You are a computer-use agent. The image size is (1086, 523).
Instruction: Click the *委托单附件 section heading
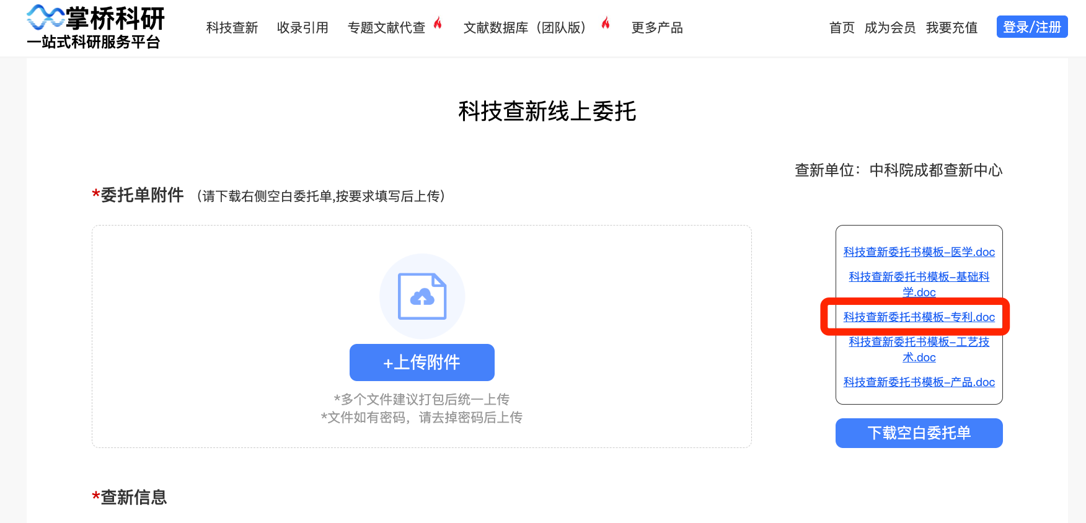[138, 195]
